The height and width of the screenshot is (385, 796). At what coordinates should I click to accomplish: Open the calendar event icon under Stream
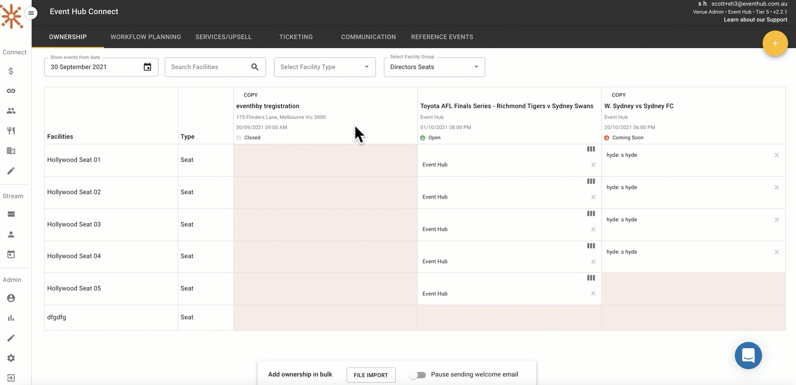[11, 254]
